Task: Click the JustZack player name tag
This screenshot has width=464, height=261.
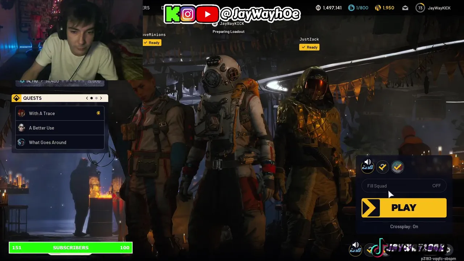Action: [x=309, y=39]
